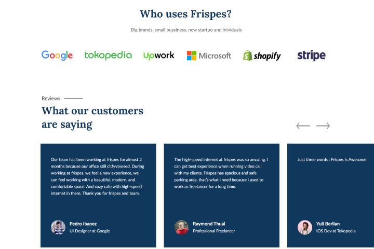374x249 pixels.
Task: Click the Reviews section label
Action: pos(51,98)
